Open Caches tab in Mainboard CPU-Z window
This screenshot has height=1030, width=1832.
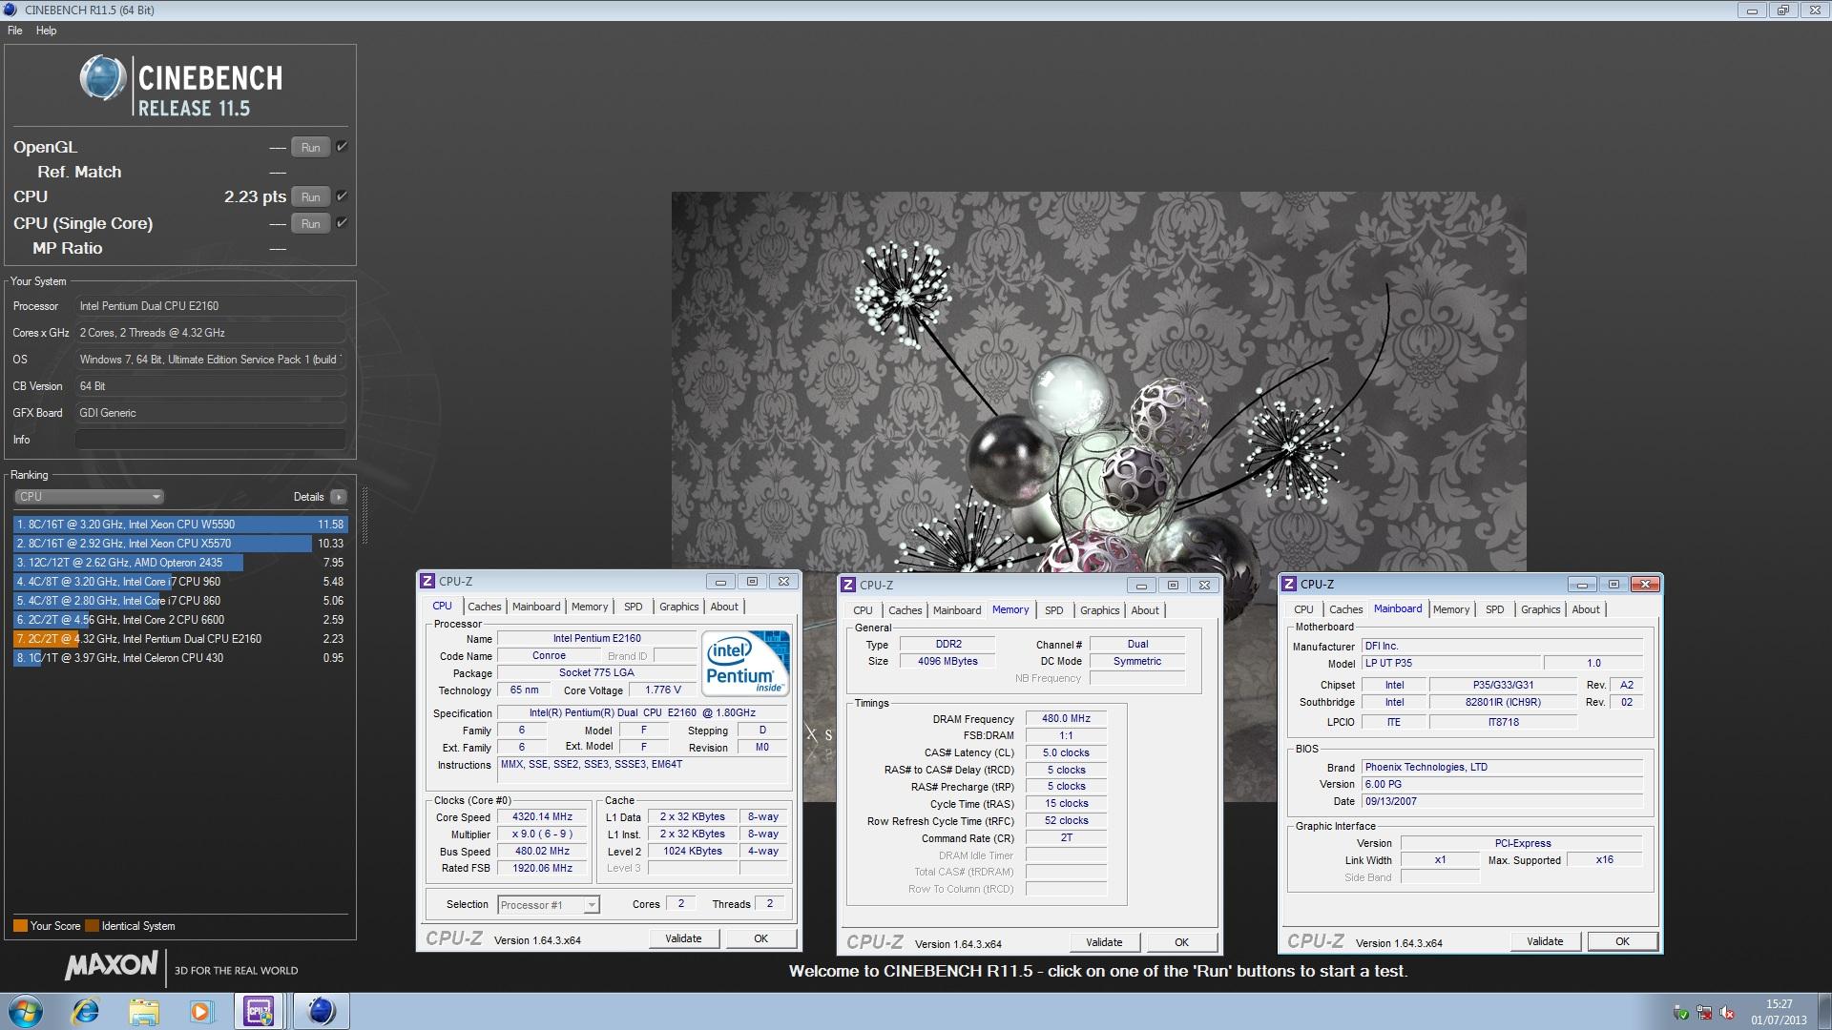(x=1345, y=609)
